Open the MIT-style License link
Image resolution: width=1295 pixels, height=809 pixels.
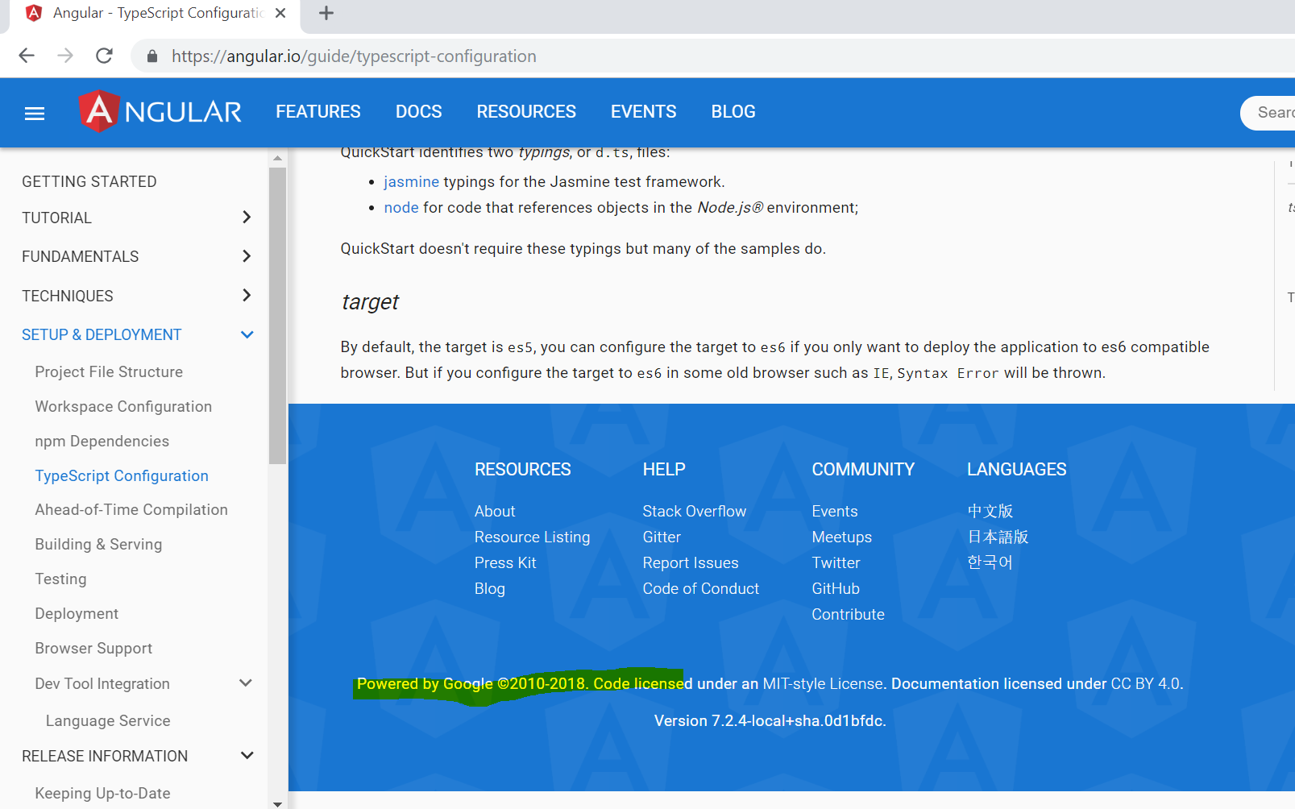click(x=823, y=684)
